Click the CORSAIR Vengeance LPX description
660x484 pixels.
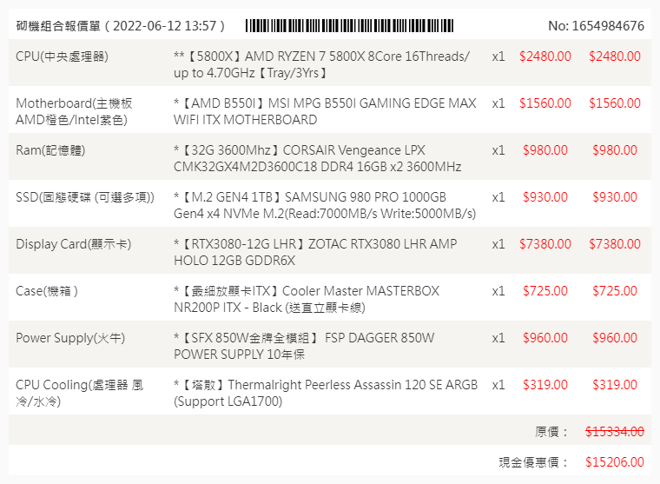point(317,158)
